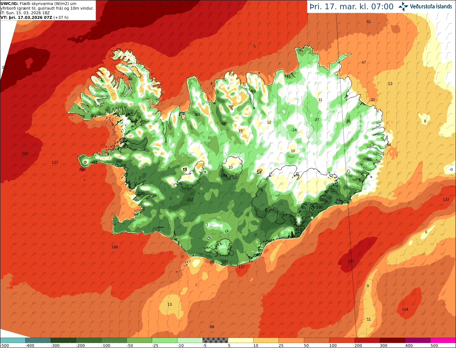Click the '89' value off the south coast

click(x=212, y=262)
